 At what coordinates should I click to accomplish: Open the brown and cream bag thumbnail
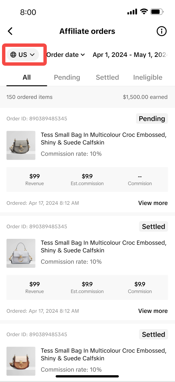(21, 361)
